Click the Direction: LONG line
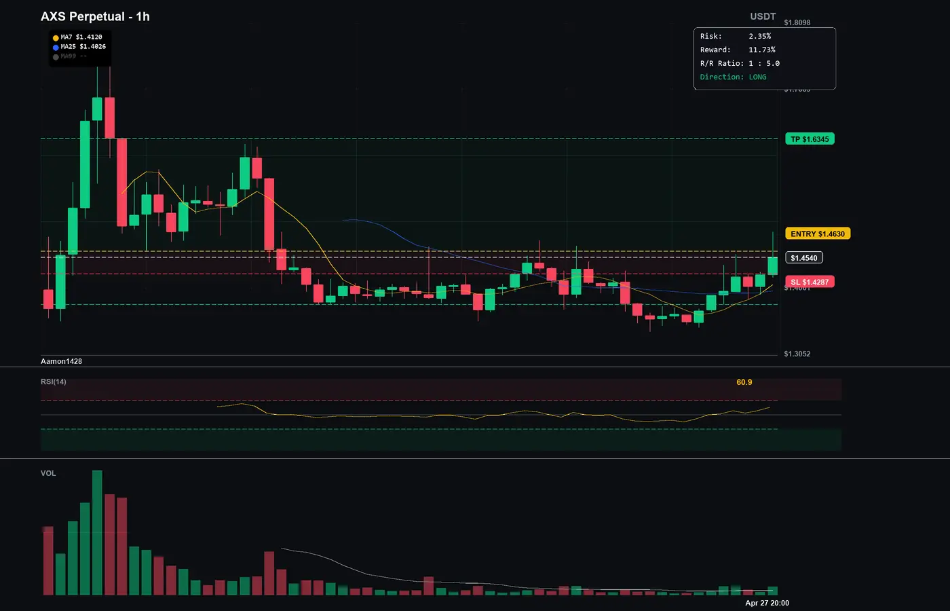950x611 pixels. click(734, 77)
